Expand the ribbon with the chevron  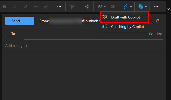[168, 9]
